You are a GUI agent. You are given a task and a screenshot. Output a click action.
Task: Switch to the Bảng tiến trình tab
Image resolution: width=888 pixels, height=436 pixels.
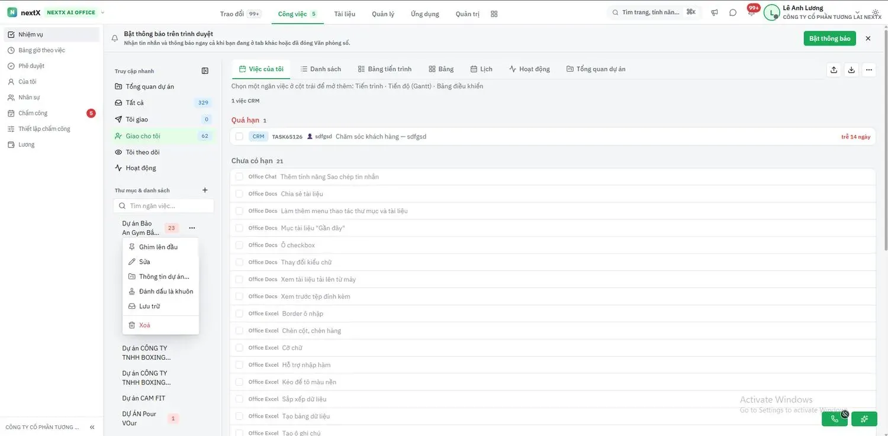pos(385,69)
